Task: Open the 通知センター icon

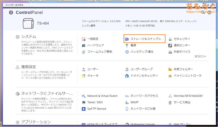Action: pos(170,45)
